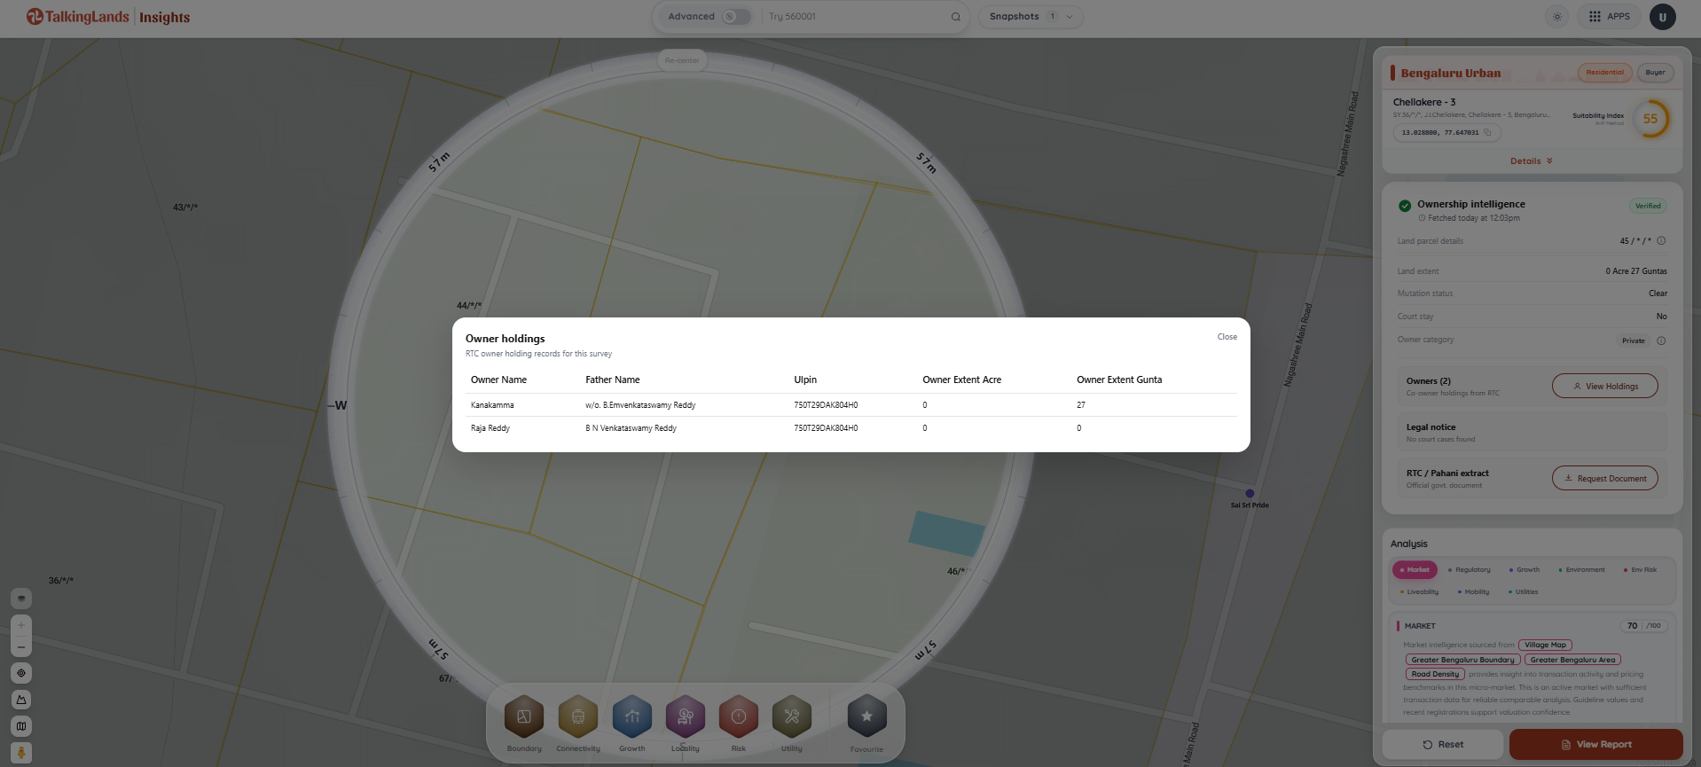Zoom in on the map
This screenshot has height=767, width=1701.
[21, 624]
